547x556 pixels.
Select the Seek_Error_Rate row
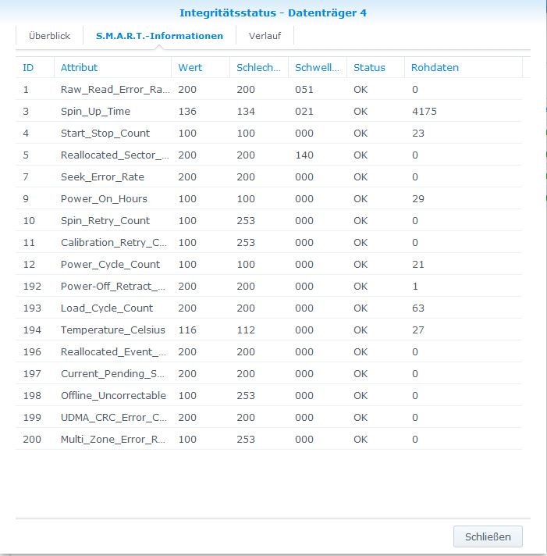[102, 177]
